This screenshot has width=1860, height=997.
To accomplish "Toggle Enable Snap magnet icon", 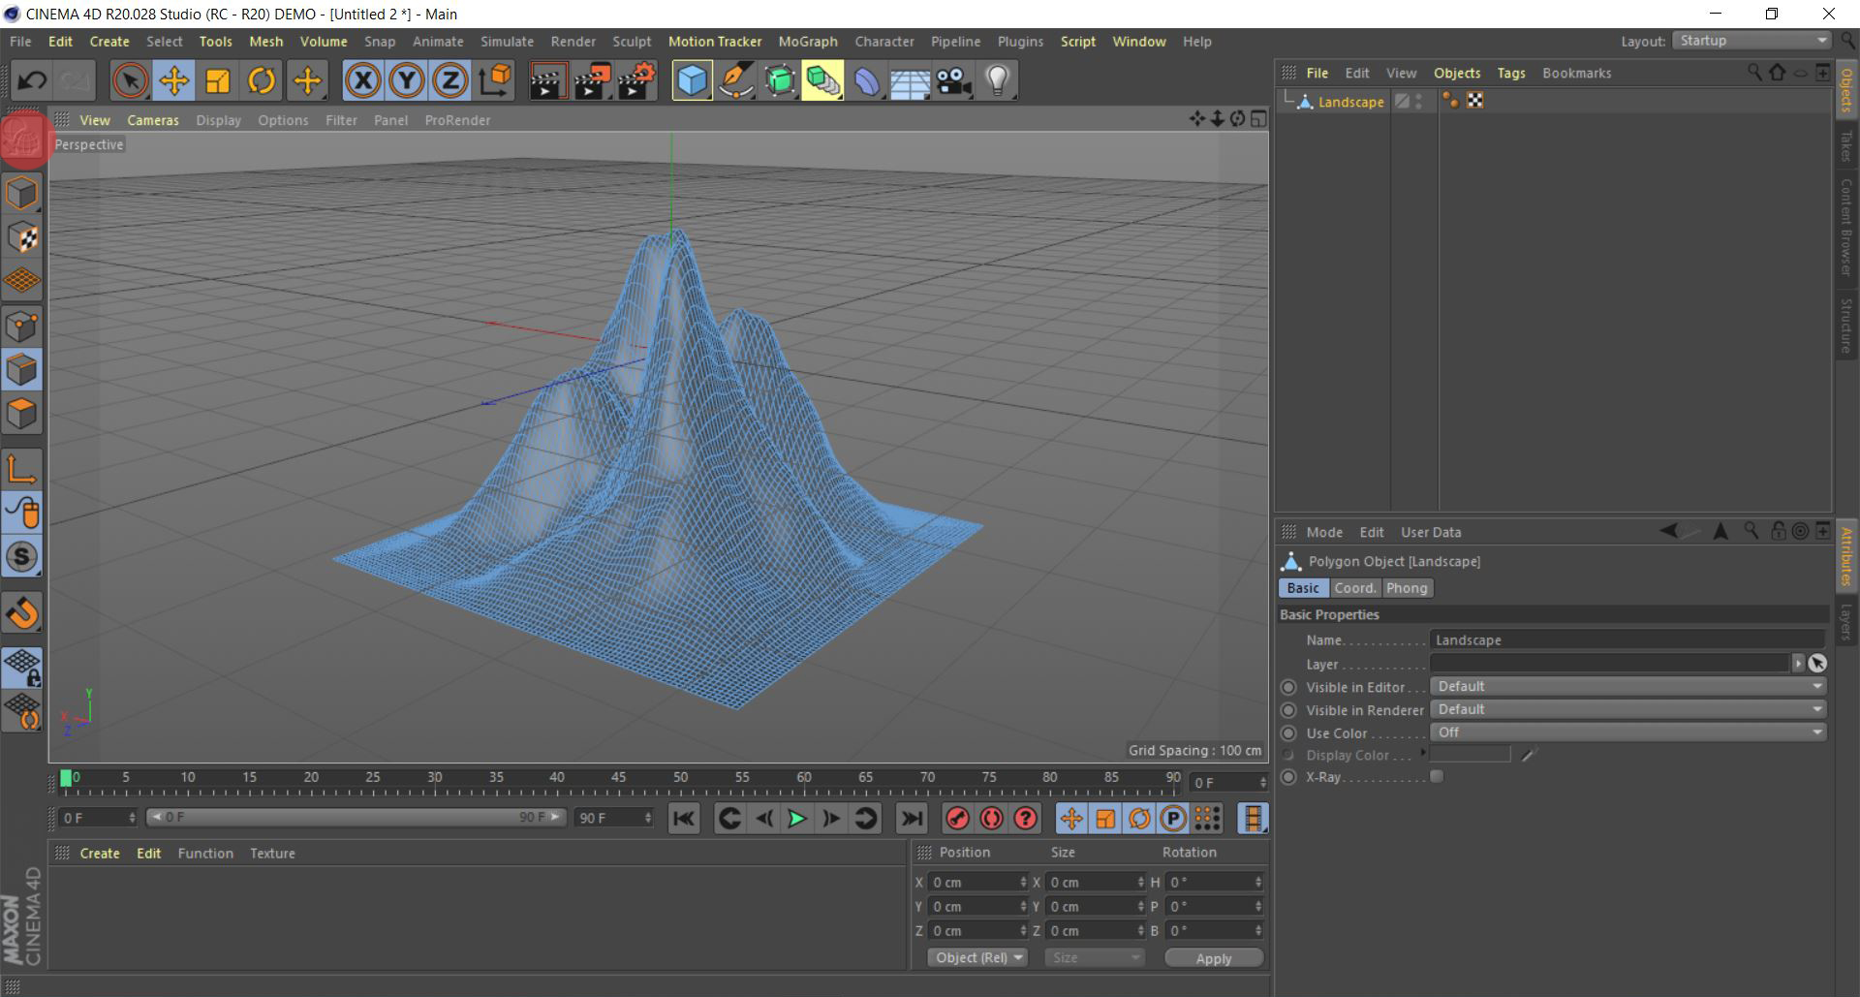I will [x=22, y=612].
